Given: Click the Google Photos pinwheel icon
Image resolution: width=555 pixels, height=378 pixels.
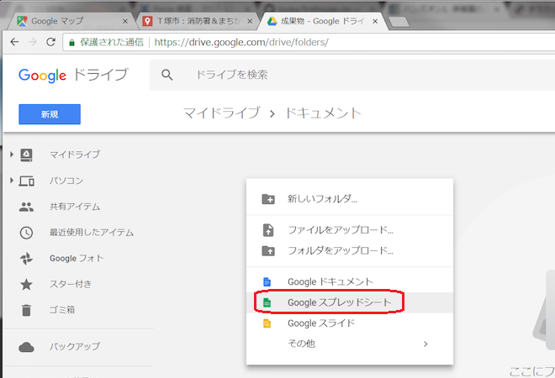Looking at the screenshot, I should [x=26, y=259].
